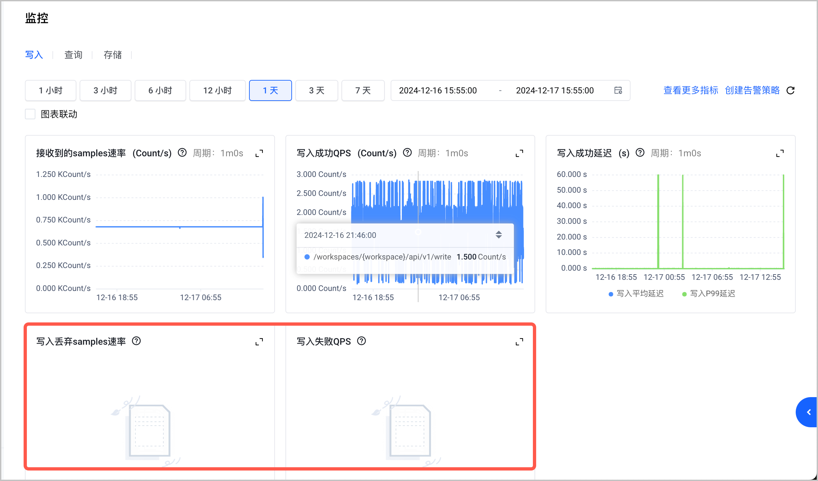Viewport: 818px width, 481px height.
Task: Show help for 写入失败QPS
Action: coord(361,341)
